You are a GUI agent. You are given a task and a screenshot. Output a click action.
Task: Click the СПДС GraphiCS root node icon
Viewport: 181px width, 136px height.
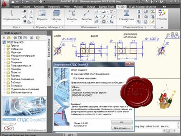[x=4, y=42]
